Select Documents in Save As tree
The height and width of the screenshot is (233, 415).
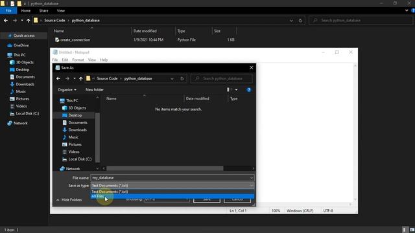(x=75, y=122)
